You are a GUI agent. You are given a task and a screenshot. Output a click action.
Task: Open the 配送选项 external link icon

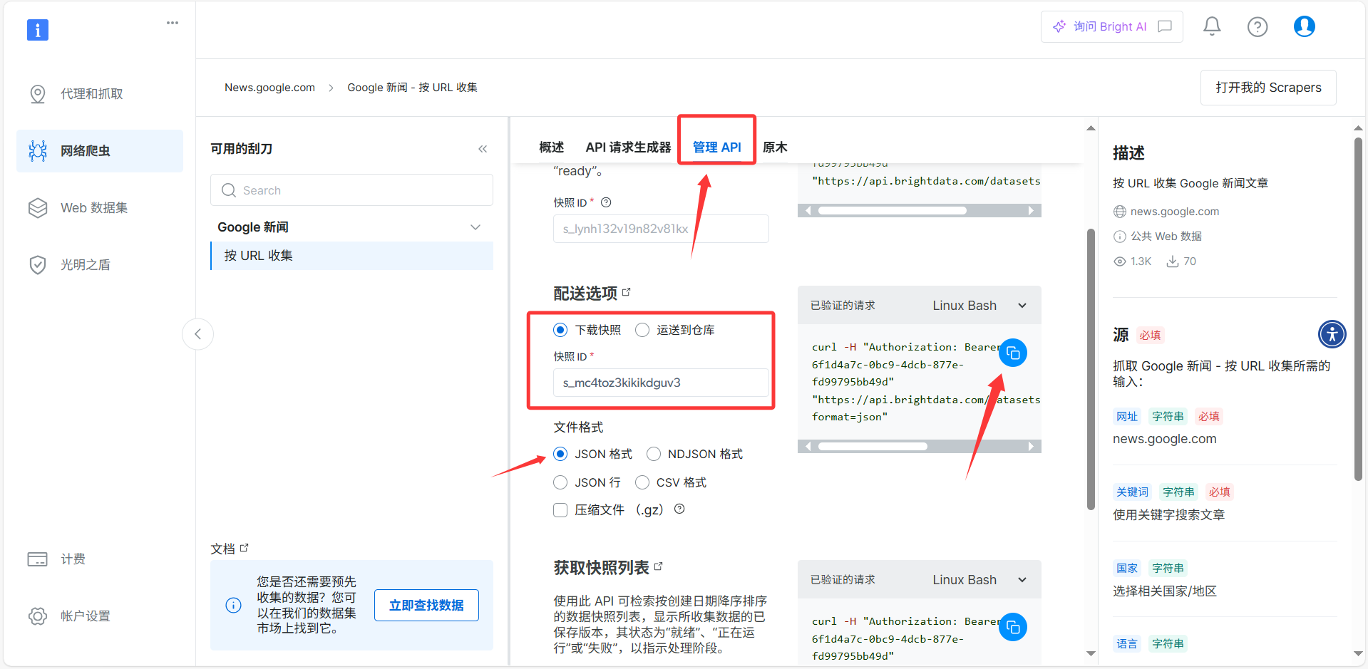pos(627,292)
